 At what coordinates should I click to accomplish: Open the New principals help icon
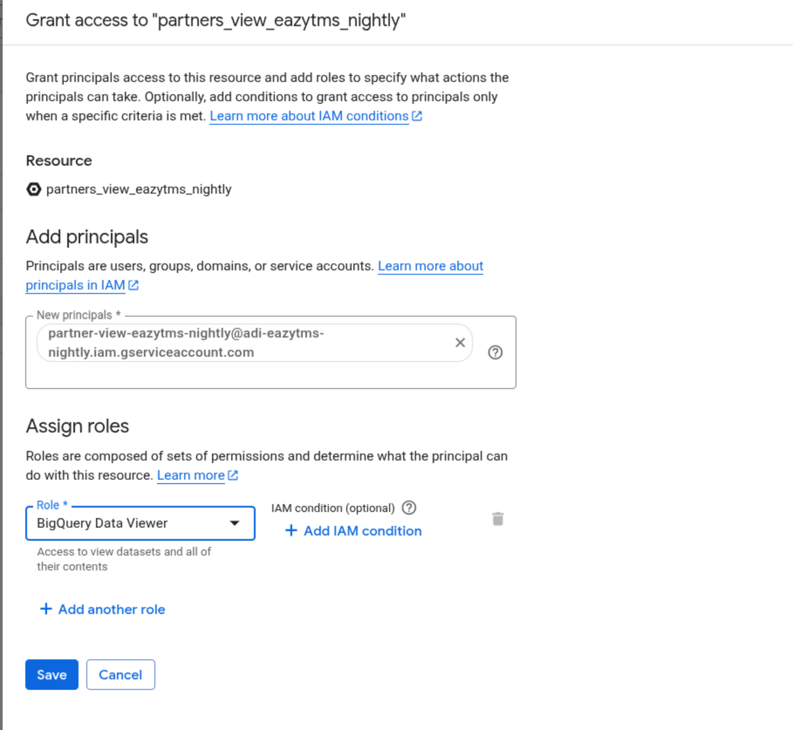[495, 352]
